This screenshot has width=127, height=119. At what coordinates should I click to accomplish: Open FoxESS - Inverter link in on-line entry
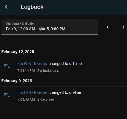pyautogui.click(x=32, y=92)
